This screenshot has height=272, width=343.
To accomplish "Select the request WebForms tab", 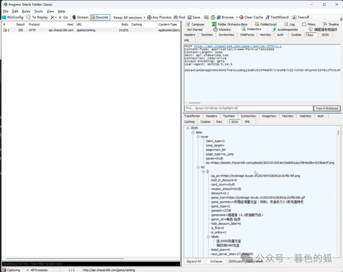I will pyautogui.click(x=247, y=35).
